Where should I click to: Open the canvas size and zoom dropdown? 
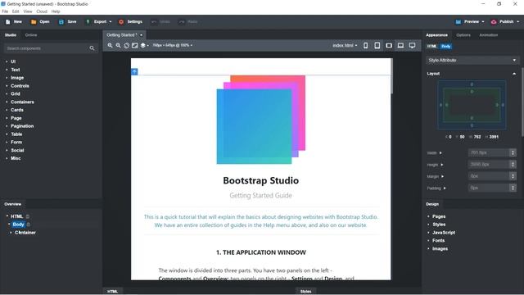coord(173,45)
